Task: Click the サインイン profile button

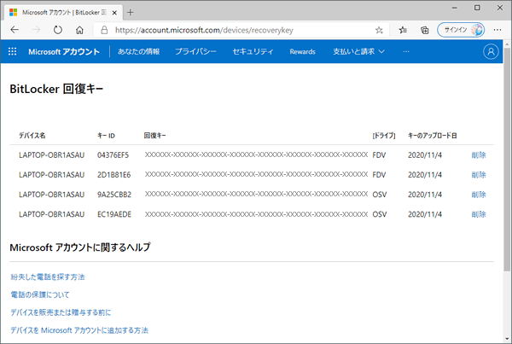Action: [461, 30]
